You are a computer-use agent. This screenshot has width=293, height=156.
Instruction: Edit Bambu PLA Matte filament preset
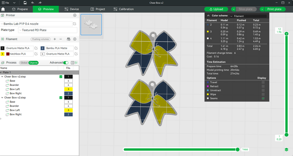pyautogui.click(x=76, y=48)
